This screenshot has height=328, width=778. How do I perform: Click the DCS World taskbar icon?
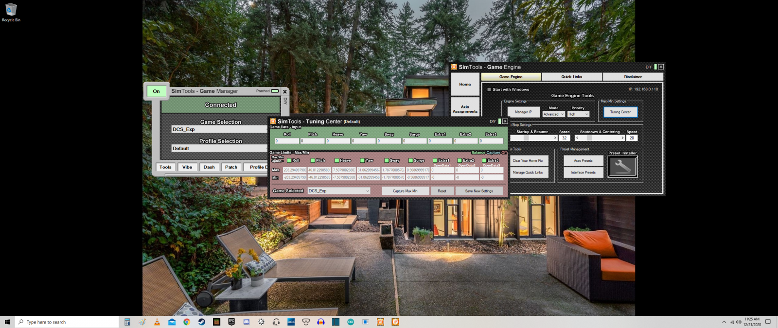(x=291, y=322)
